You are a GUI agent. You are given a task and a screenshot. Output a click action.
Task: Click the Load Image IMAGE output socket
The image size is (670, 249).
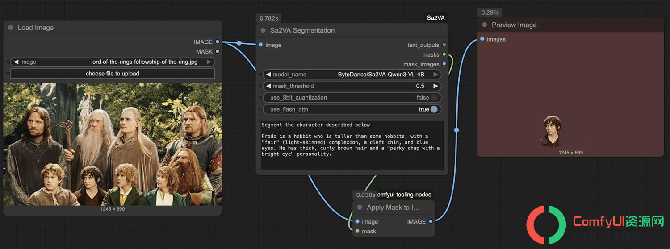(218, 41)
